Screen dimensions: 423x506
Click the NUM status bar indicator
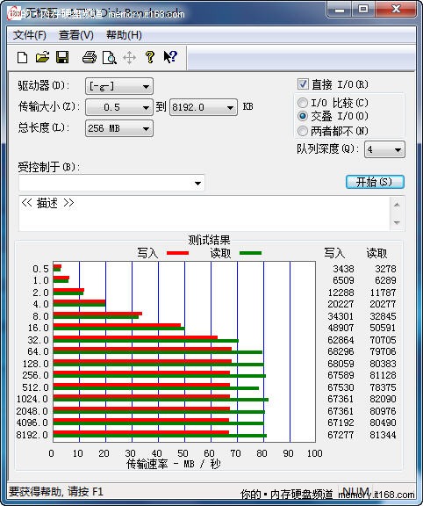[x=355, y=490]
